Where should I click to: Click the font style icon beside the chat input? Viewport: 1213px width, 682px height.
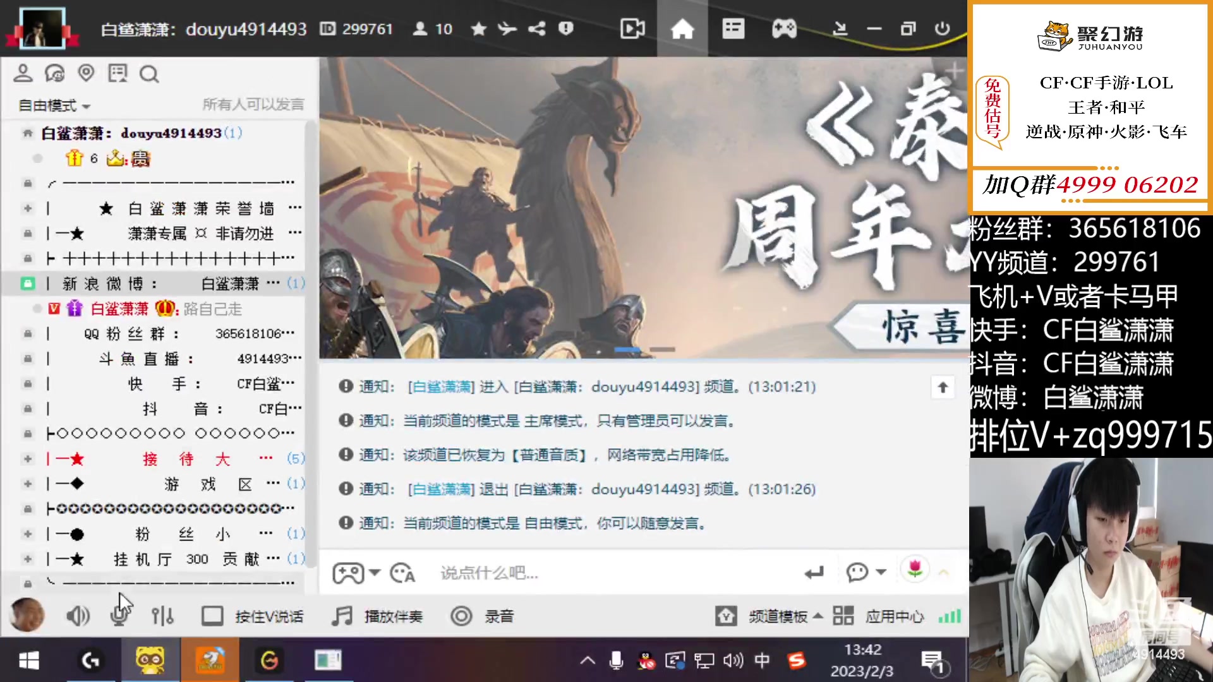coord(402,573)
